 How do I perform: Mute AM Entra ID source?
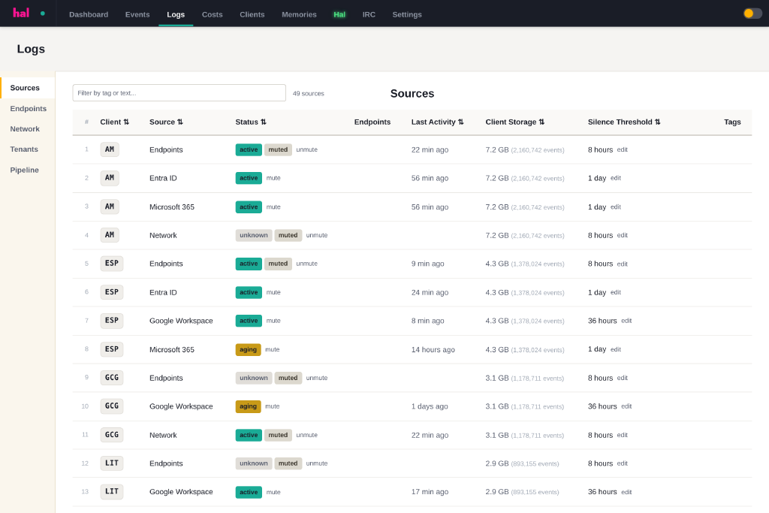[x=273, y=178]
